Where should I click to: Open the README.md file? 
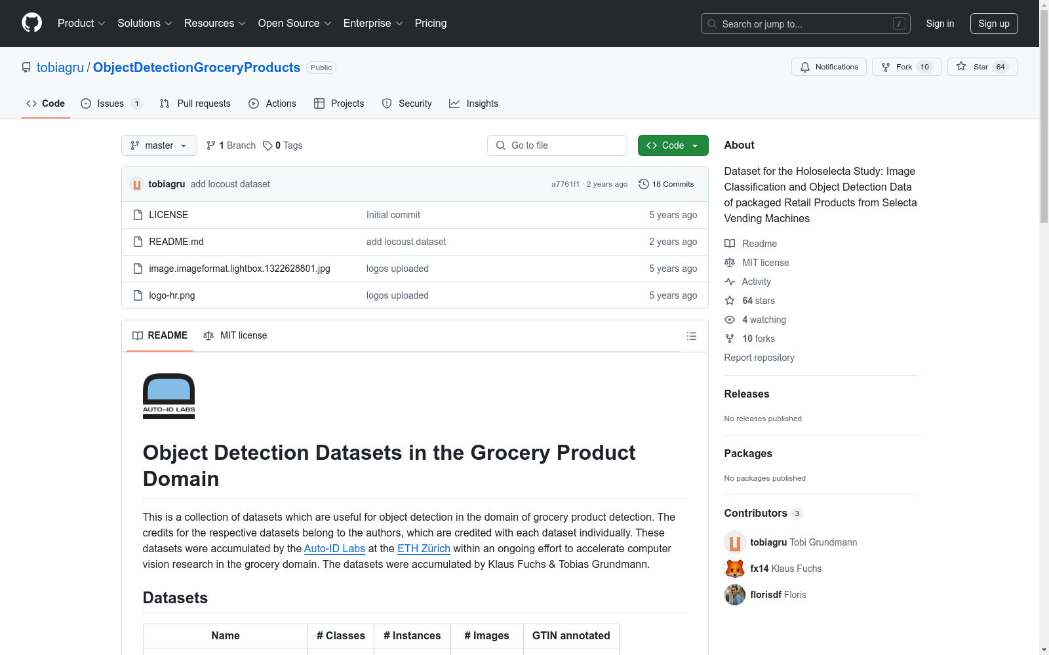(x=176, y=242)
